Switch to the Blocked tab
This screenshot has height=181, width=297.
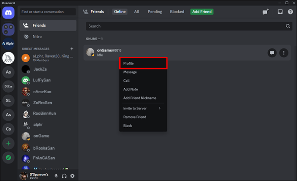tap(177, 12)
